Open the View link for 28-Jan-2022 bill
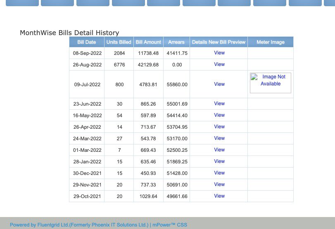Viewport: 335px width, 229px height. pos(219,161)
